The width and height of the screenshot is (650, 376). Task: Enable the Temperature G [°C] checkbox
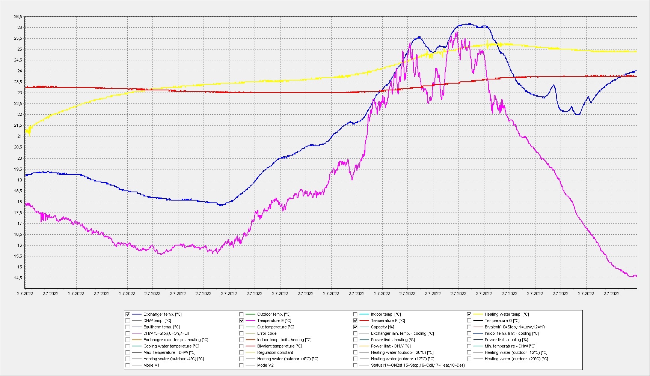click(469, 321)
